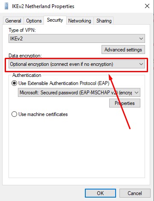Click the Type of VPN label
Viewport: 154px width, 201px height.
point(22,30)
